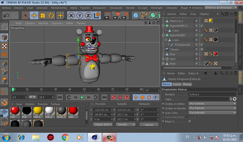Screen dimensions: 243x142
Task: Open the Archivo menu
Action: click(x=6, y=8)
